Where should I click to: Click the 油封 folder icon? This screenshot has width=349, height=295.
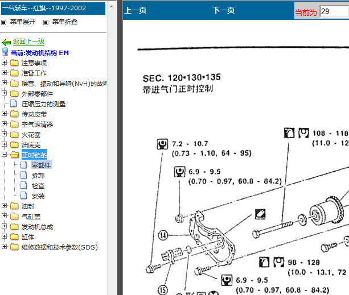coord(14,206)
